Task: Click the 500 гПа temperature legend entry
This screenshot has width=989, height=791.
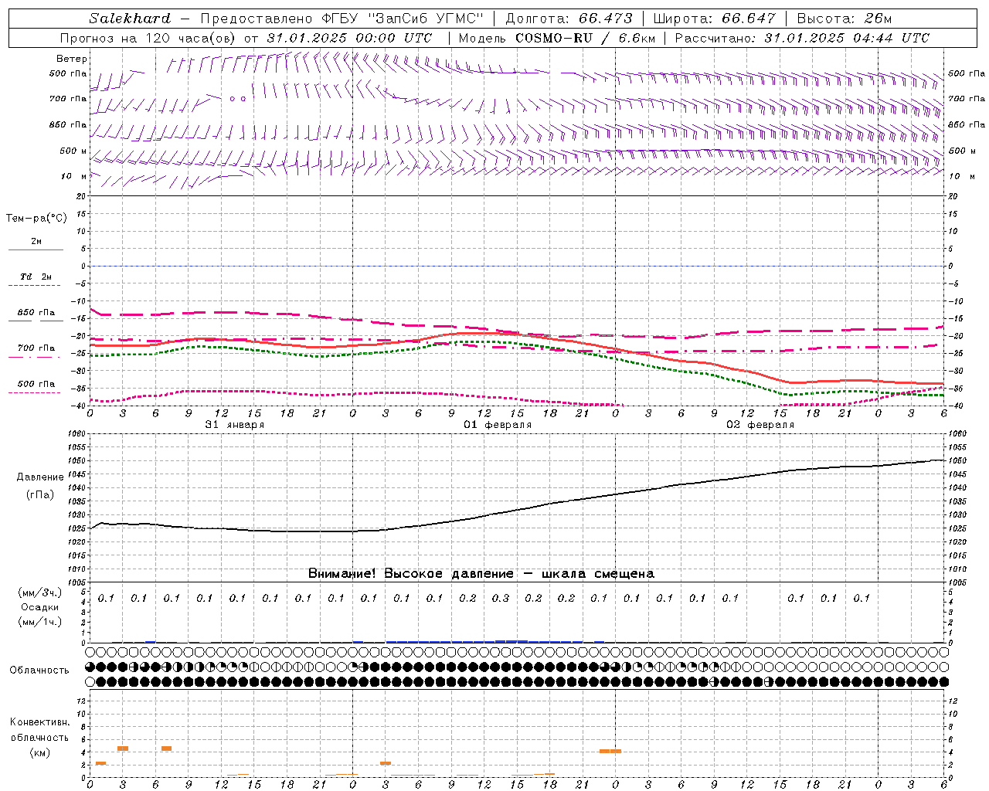Action: pyautogui.click(x=36, y=384)
